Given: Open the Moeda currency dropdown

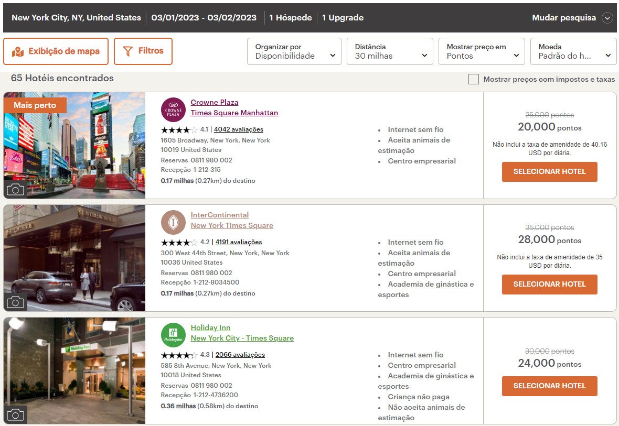Looking at the screenshot, I should (573, 51).
